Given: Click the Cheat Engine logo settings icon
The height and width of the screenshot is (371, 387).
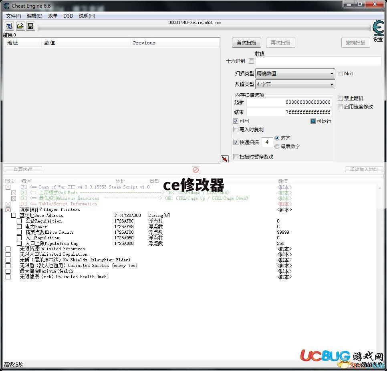Looking at the screenshot, I should tap(378, 28).
